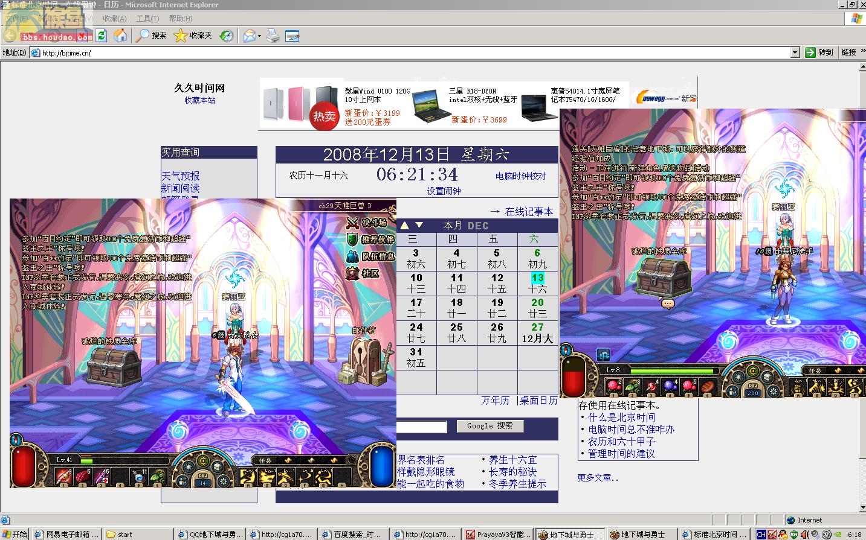The image size is (866, 540).
Task: Click the Google 搜索 button
Action: coord(490,426)
